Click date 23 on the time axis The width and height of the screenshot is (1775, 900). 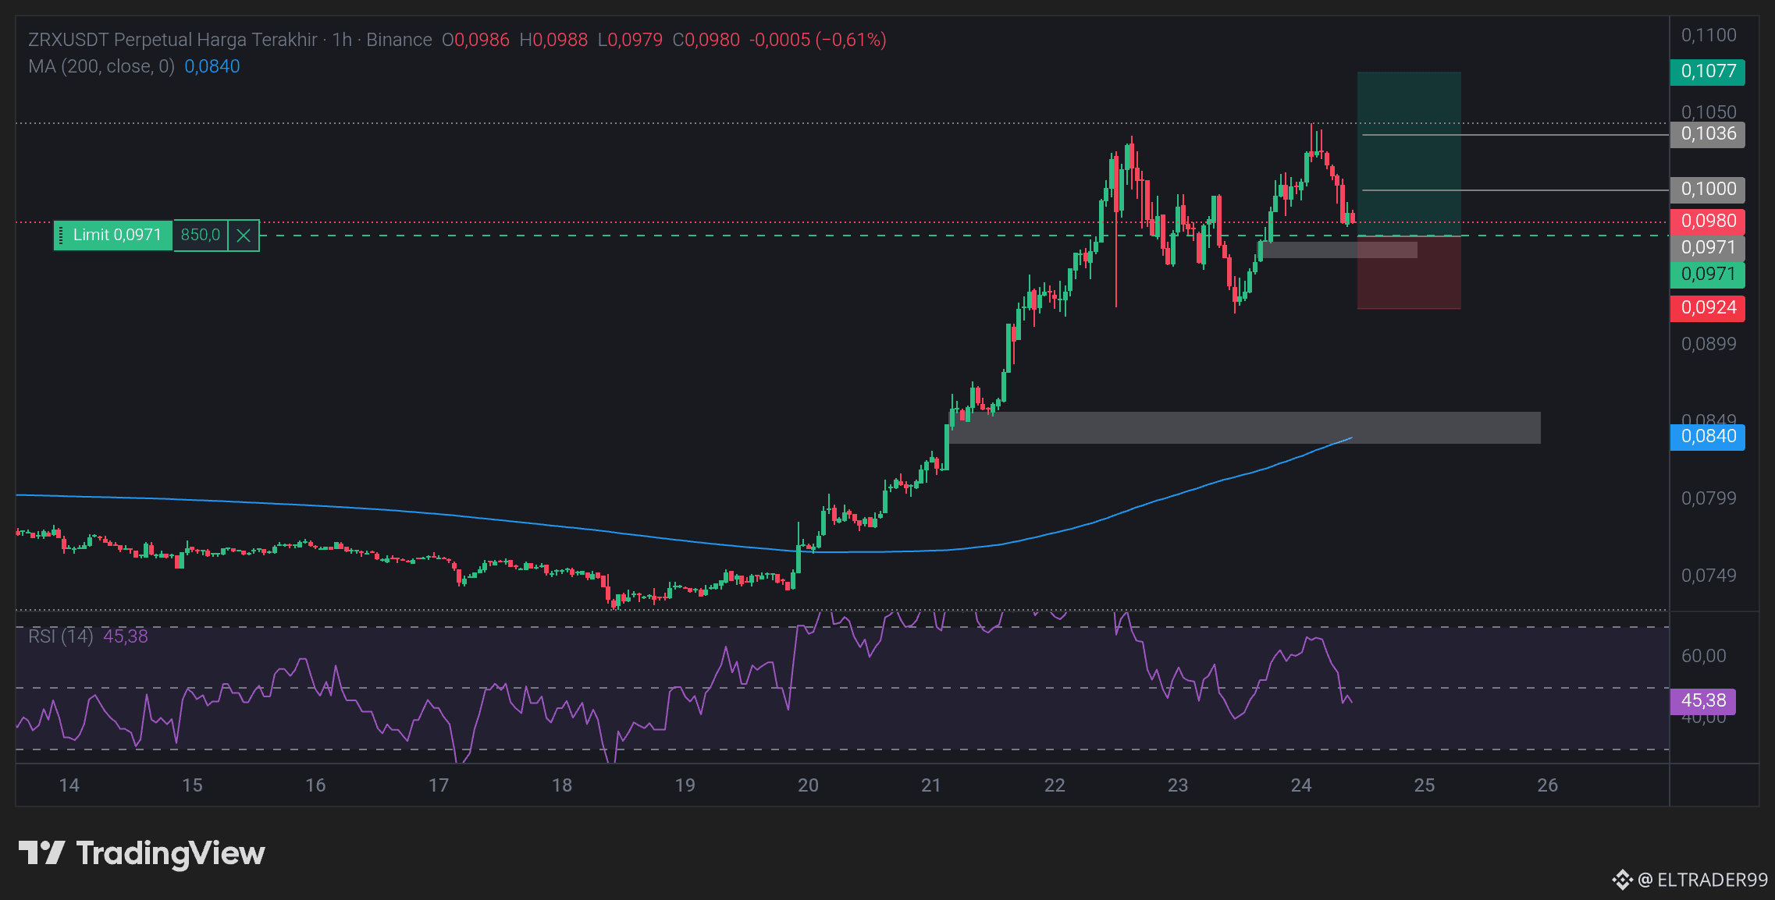1178,785
